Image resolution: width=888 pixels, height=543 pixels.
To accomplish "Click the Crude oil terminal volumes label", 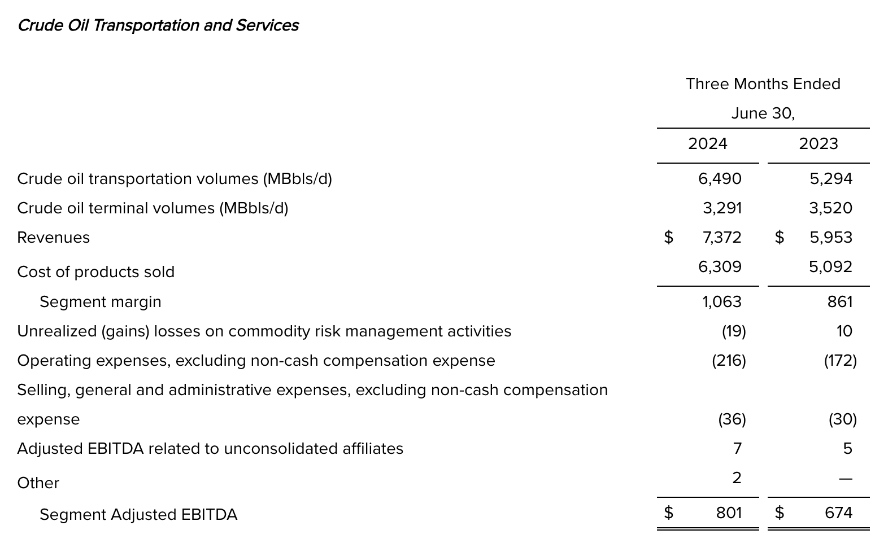I will [153, 208].
